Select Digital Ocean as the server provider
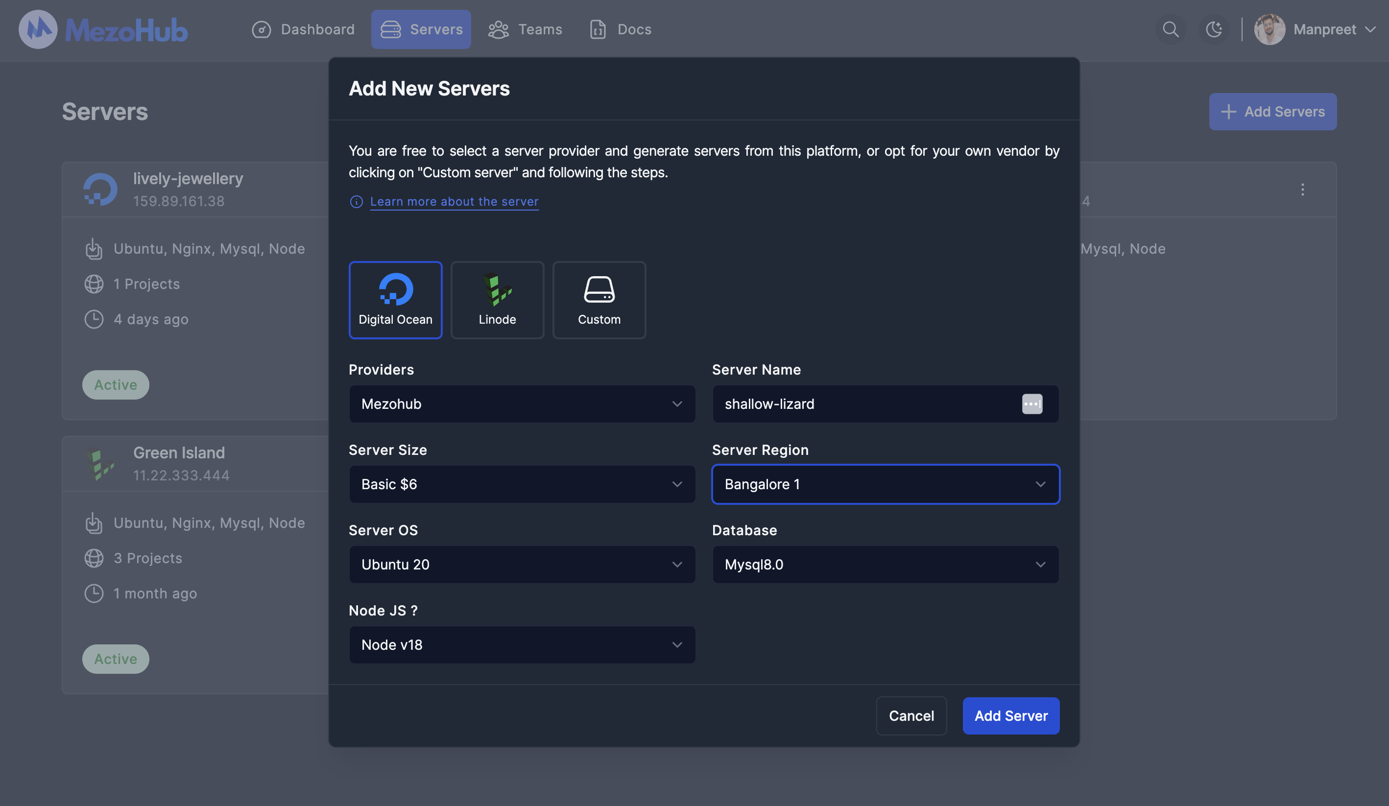The width and height of the screenshot is (1389, 806). 395,300
